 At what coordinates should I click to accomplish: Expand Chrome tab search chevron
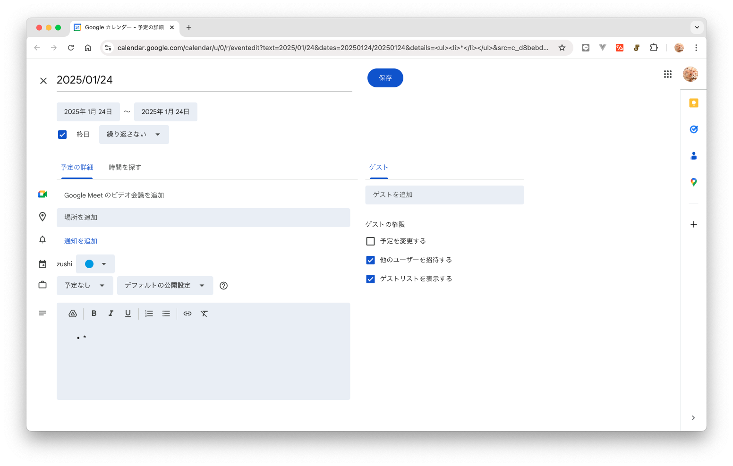697,27
